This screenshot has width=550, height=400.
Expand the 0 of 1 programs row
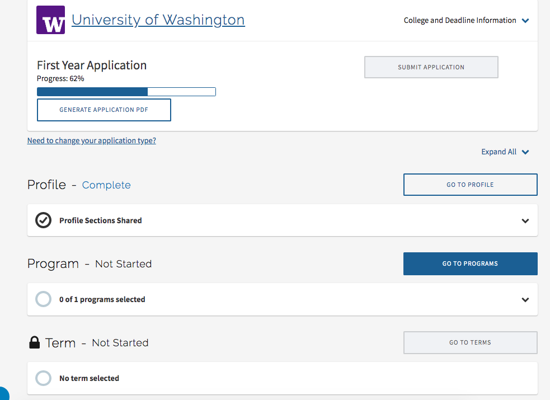pos(525,299)
